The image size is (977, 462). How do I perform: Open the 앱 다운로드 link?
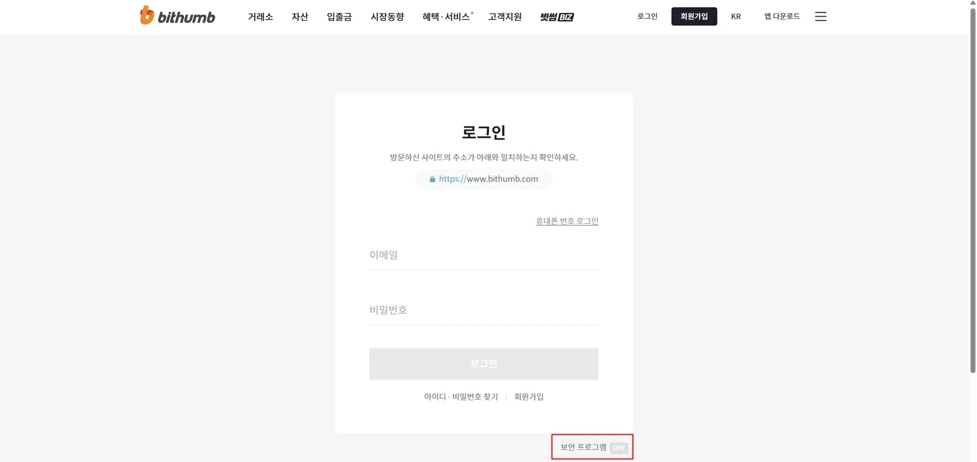tap(782, 16)
